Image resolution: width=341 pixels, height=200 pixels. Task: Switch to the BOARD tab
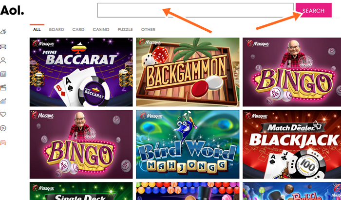click(57, 30)
